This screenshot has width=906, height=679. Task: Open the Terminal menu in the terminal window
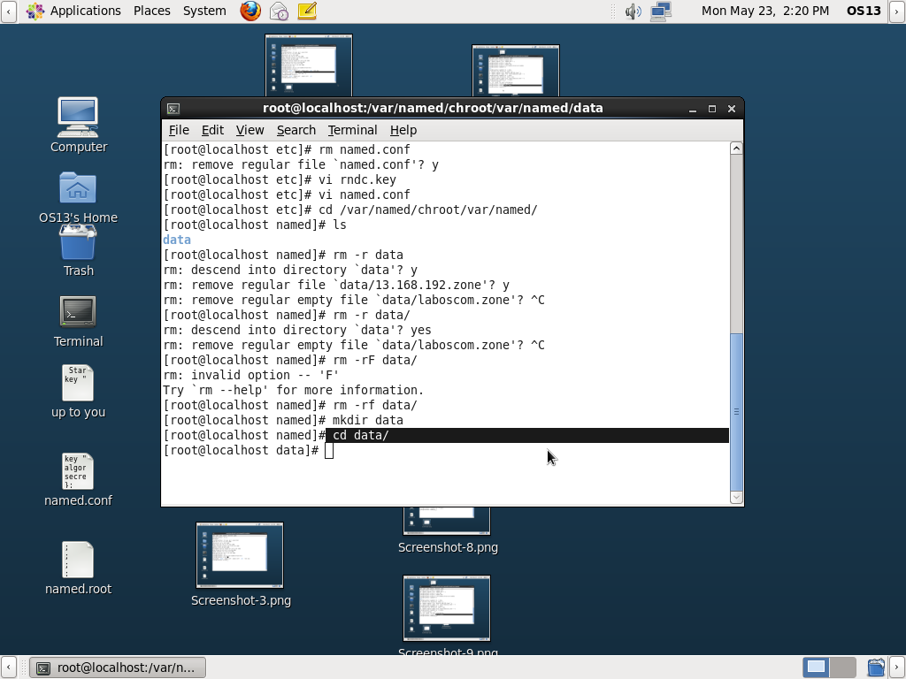point(352,130)
